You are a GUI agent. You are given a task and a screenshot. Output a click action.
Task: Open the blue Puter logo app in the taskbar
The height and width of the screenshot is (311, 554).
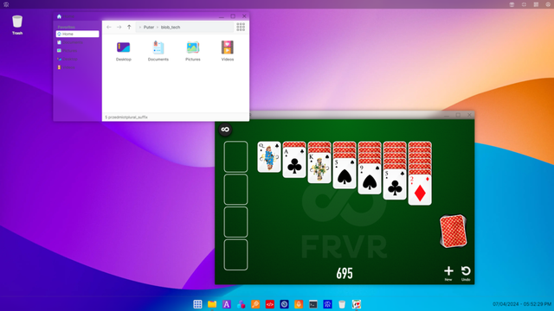click(327, 304)
